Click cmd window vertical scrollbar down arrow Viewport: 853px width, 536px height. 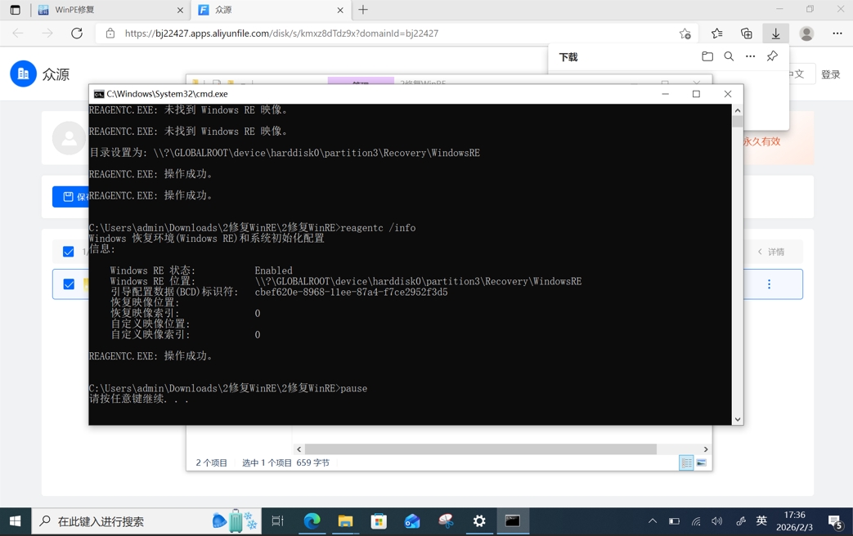[x=737, y=419]
